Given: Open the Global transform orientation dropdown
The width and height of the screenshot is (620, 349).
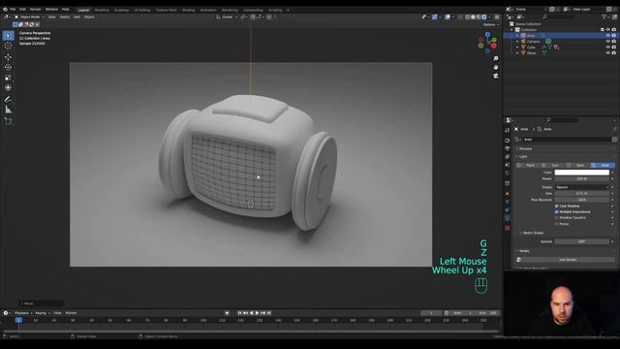Looking at the screenshot, I should [x=227, y=17].
